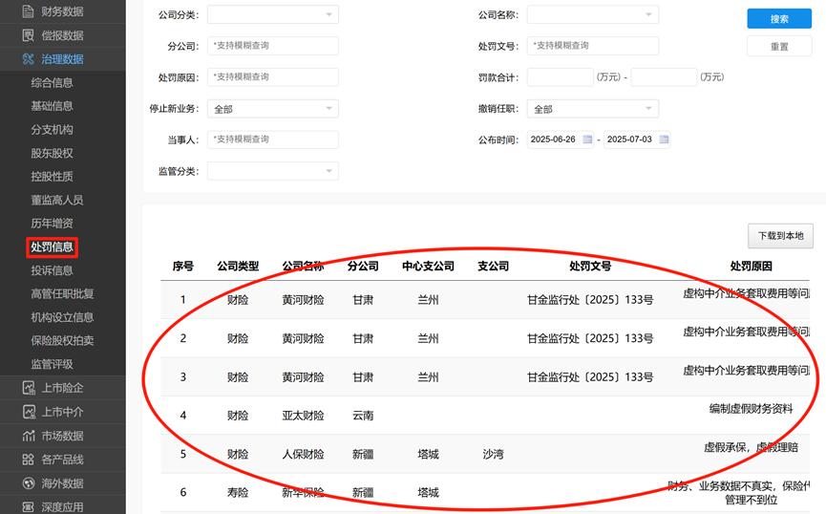Click 沙湾 branch cell
The image size is (826, 514).
[x=493, y=454]
